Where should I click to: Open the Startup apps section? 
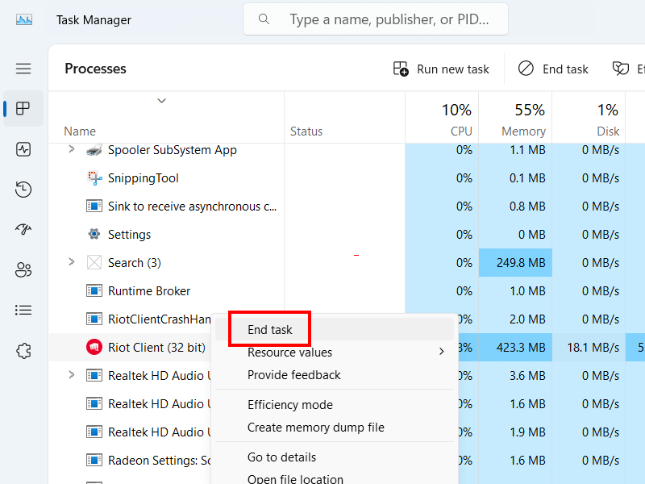pos(23,229)
